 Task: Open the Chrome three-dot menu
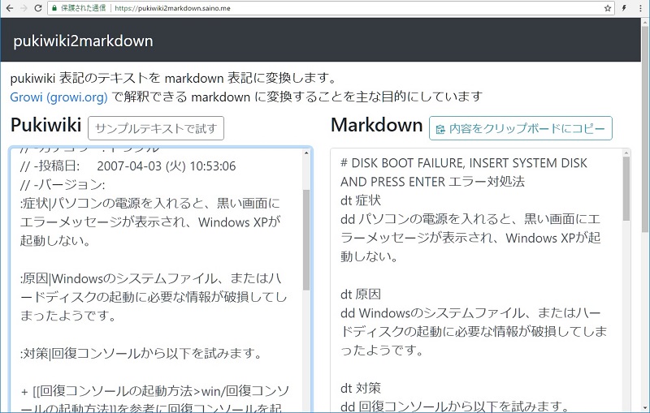641,8
